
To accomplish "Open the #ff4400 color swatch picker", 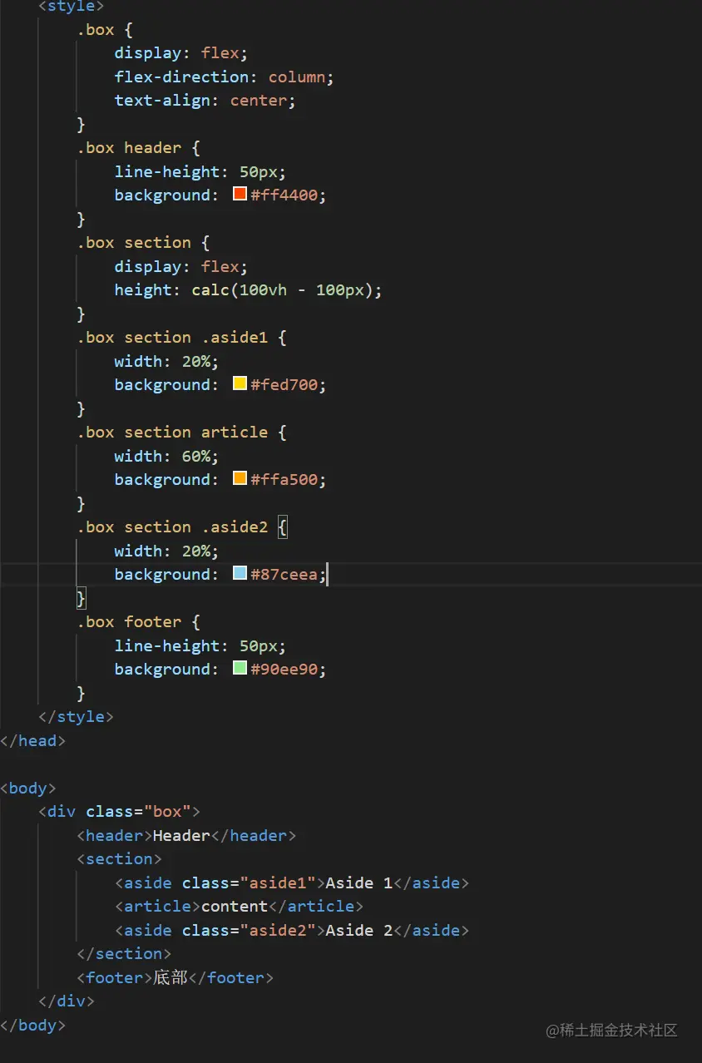I will 240,195.
